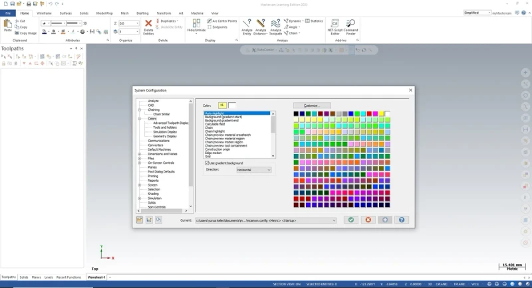The image size is (532, 288).
Task: Select the Analyze Distance tool
Action: coord(261,27)
